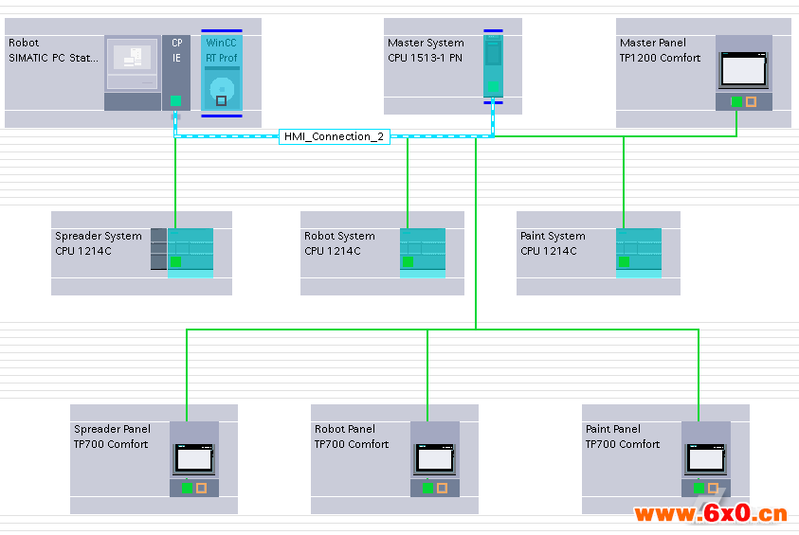Click the Spreader Panel green Ethernet port

click(x=187, y=489)
